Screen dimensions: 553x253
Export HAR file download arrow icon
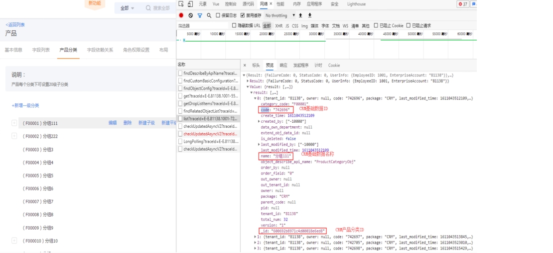(x=310, y=15)
